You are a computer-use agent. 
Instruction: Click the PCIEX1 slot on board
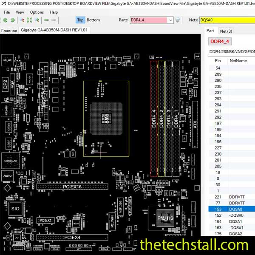tap(45, 220)
